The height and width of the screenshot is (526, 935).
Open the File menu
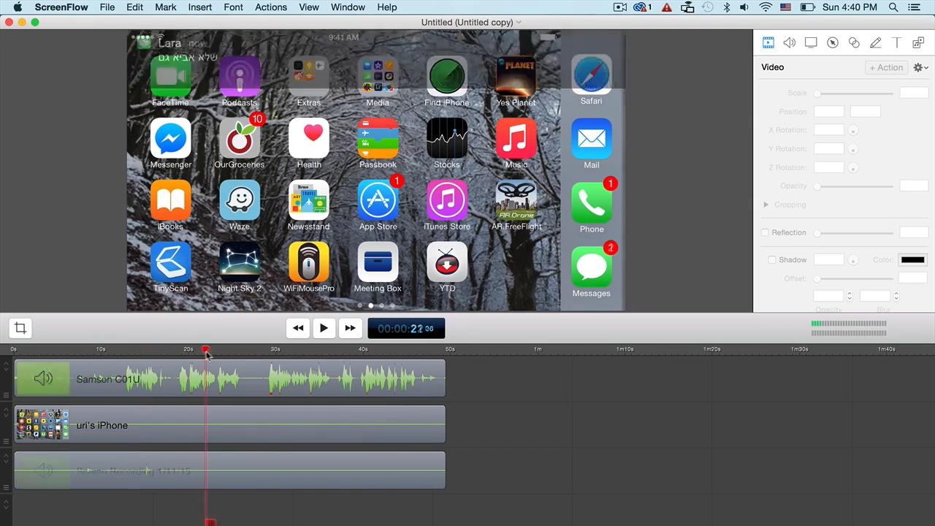pyautogui.click(x=107, y=7)
